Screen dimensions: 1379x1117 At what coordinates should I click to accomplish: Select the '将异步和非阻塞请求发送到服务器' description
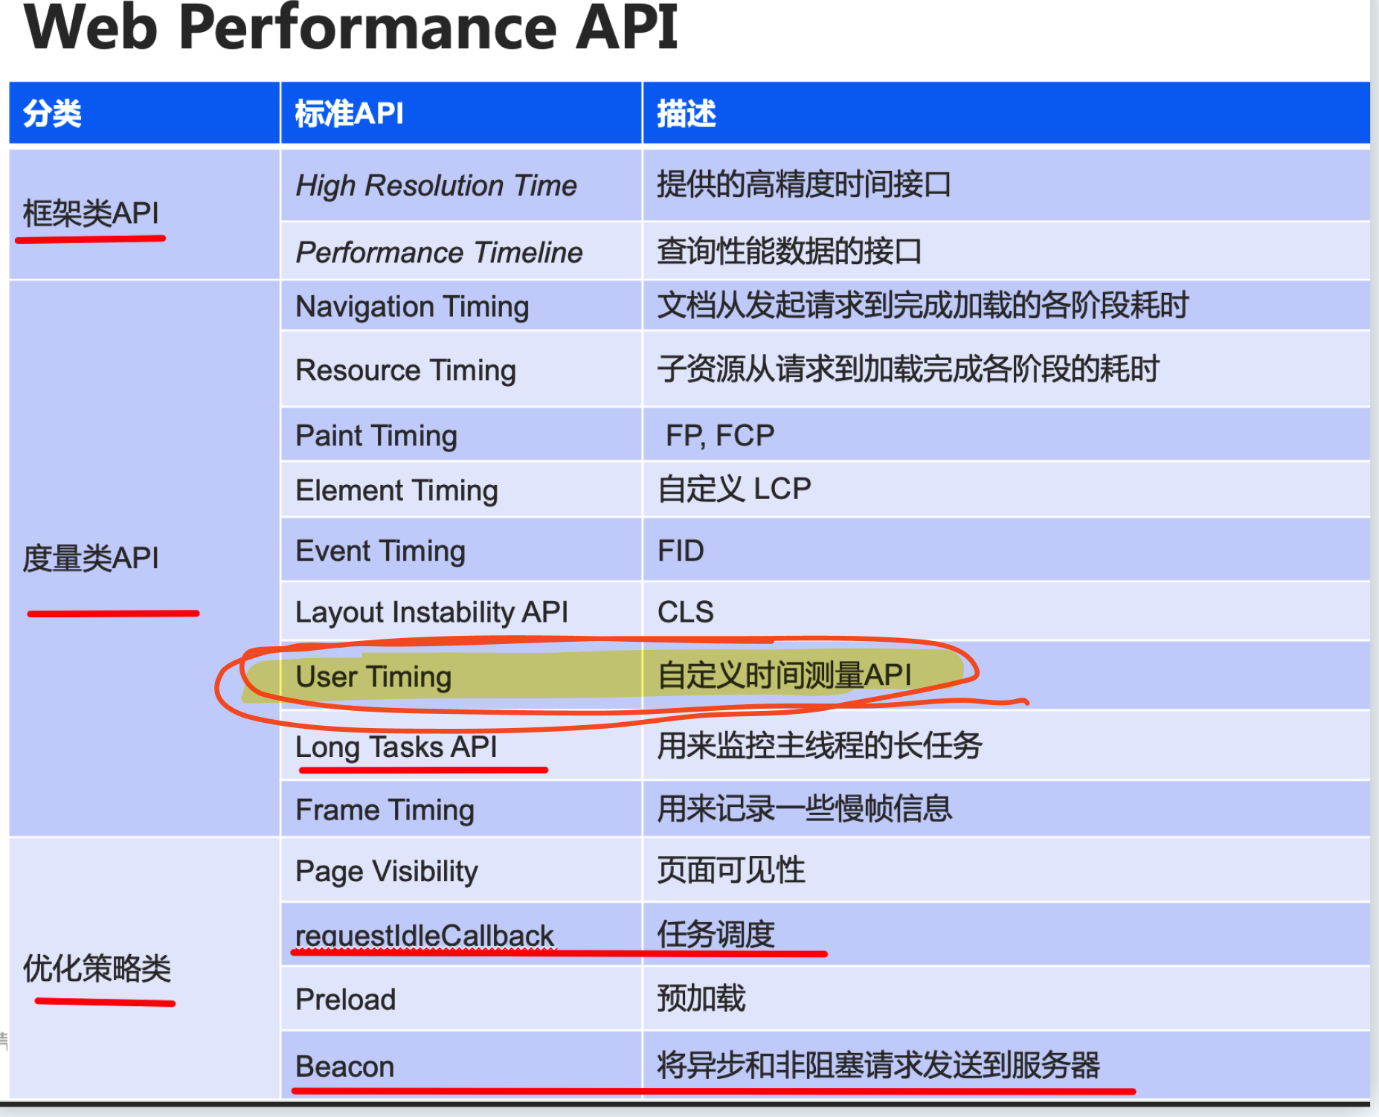pos(878,1065)
